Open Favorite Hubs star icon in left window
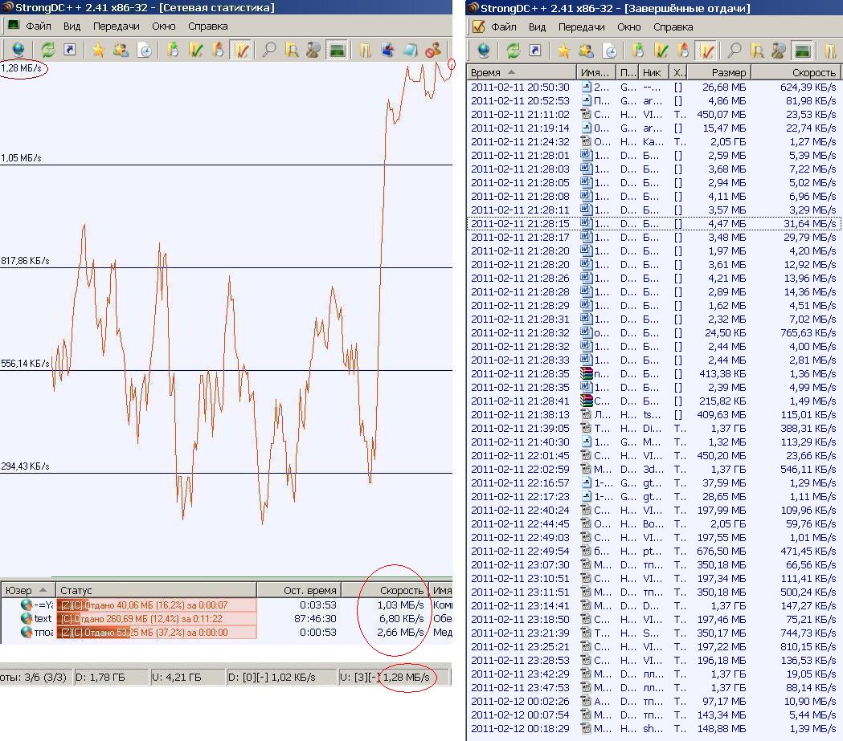The image size is (843, 741). click(x=98, y=51)
